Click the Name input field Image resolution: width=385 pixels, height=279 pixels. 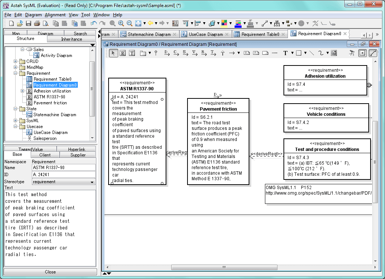click(x=64, y=168)
